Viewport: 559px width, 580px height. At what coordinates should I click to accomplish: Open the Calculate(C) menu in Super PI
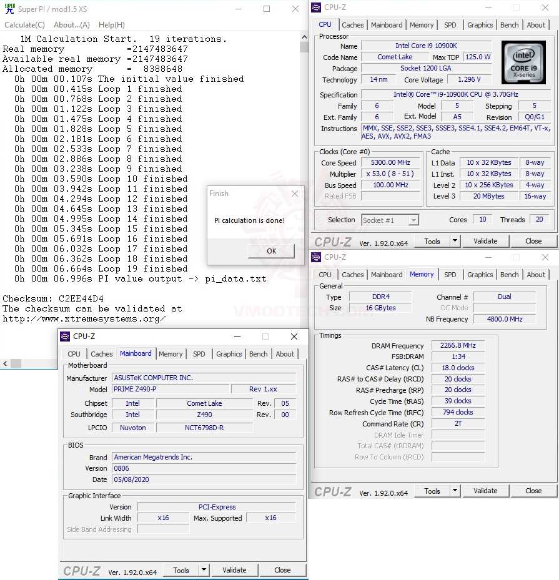click(24, 24)
